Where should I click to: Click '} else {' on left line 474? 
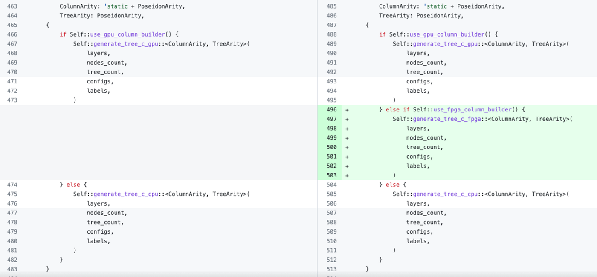[x=73, y=185]
